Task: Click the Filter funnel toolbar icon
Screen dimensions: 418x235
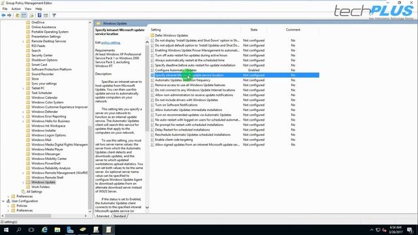Action: (54, 16)
